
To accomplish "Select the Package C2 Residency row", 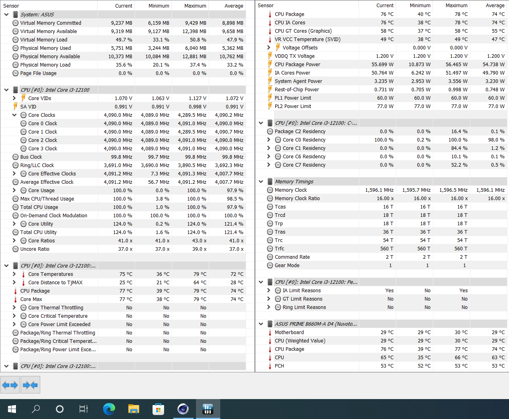I will (x=382, y=131).
